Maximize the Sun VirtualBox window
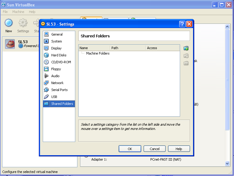This screenshot has height=176, width=234. click(222, 5)
